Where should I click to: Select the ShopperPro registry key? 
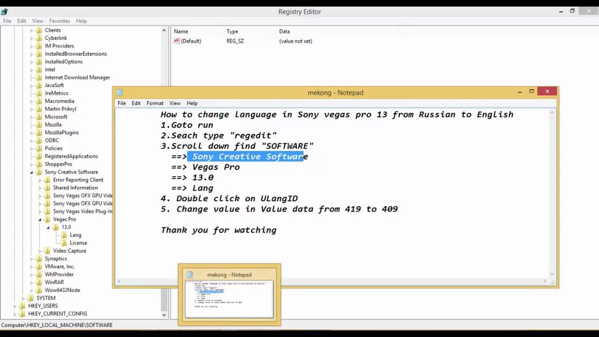coord(58,164)
